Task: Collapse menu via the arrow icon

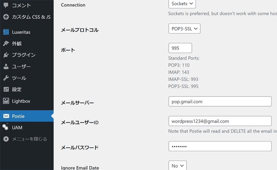Action: pyautogui.click(x=6, y=139)
